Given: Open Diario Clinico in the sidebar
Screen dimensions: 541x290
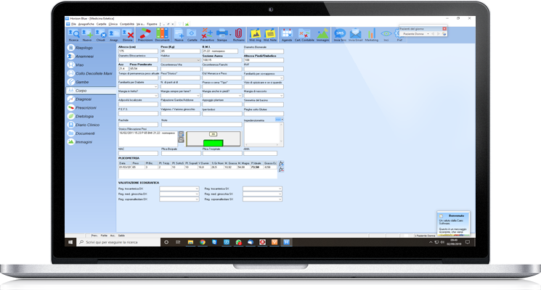Looking at the screenshot, I should tap(90, 125).
